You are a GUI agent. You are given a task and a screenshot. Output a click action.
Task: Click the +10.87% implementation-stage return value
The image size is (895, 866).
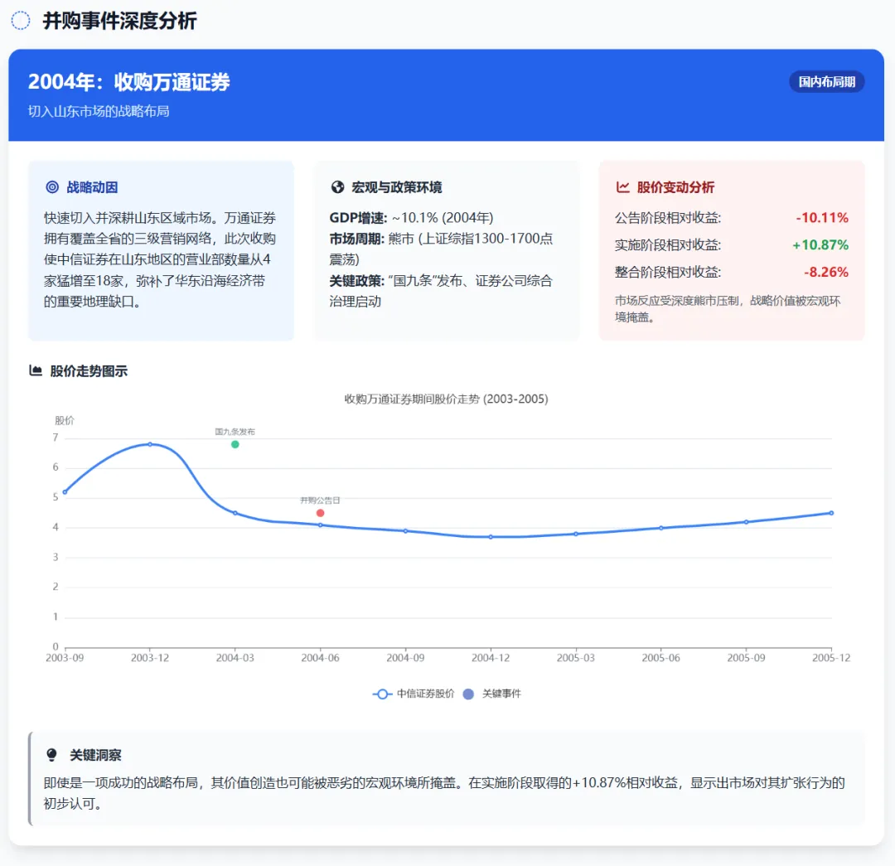point(820,245)
